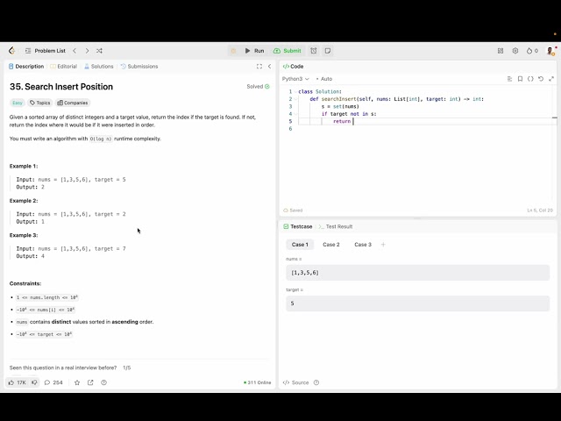This screenshot has height=421, width=561.
Task: Select Case 3
Action: coord(363,245)
